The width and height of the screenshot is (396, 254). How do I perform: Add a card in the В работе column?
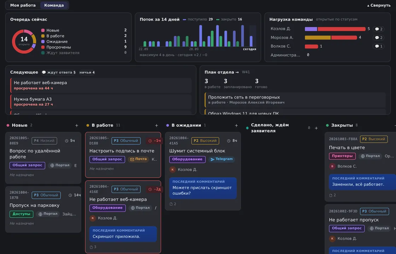(156, 125)
